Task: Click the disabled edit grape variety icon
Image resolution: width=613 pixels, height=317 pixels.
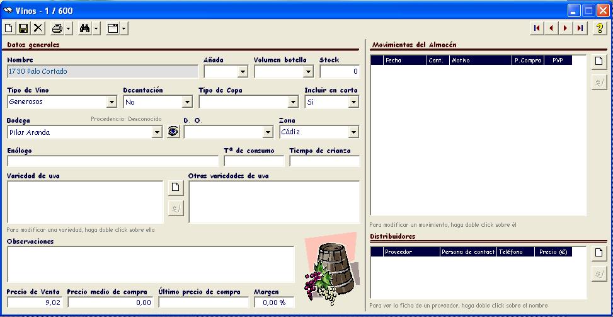Action: coord(176,208)
